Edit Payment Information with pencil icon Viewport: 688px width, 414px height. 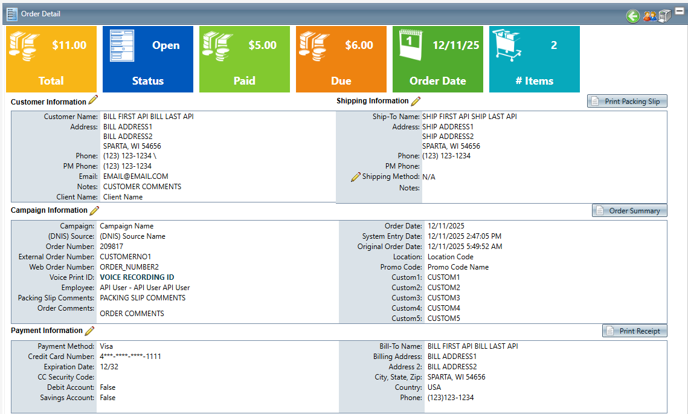pos(89,331)
